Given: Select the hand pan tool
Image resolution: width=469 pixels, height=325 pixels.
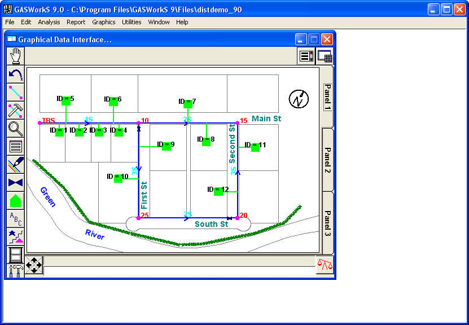Looking at the screenshot, I should pos(15,55).
